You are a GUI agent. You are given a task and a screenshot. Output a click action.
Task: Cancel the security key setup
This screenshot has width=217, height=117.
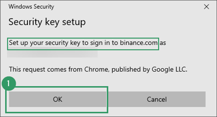click(x=157, y=99)
